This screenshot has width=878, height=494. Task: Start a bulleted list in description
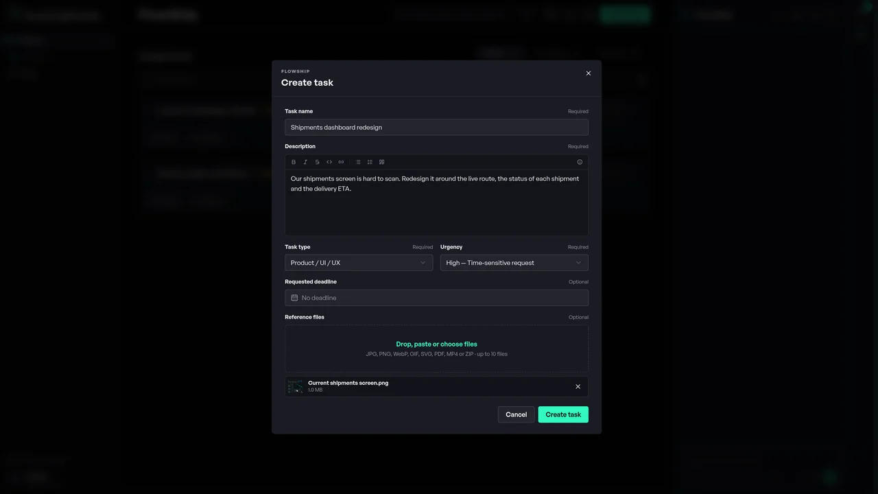(357, 162)
